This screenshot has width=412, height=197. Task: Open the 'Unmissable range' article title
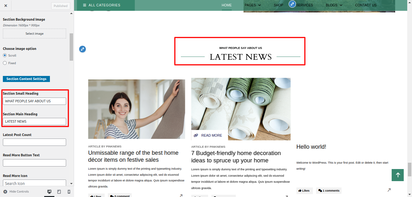point(133,156)
